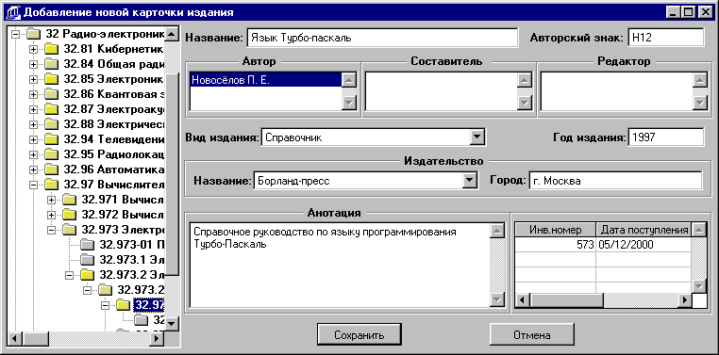Click tree horizontal scrollbar left arrow
719x355 pixels.
[16, 339]
